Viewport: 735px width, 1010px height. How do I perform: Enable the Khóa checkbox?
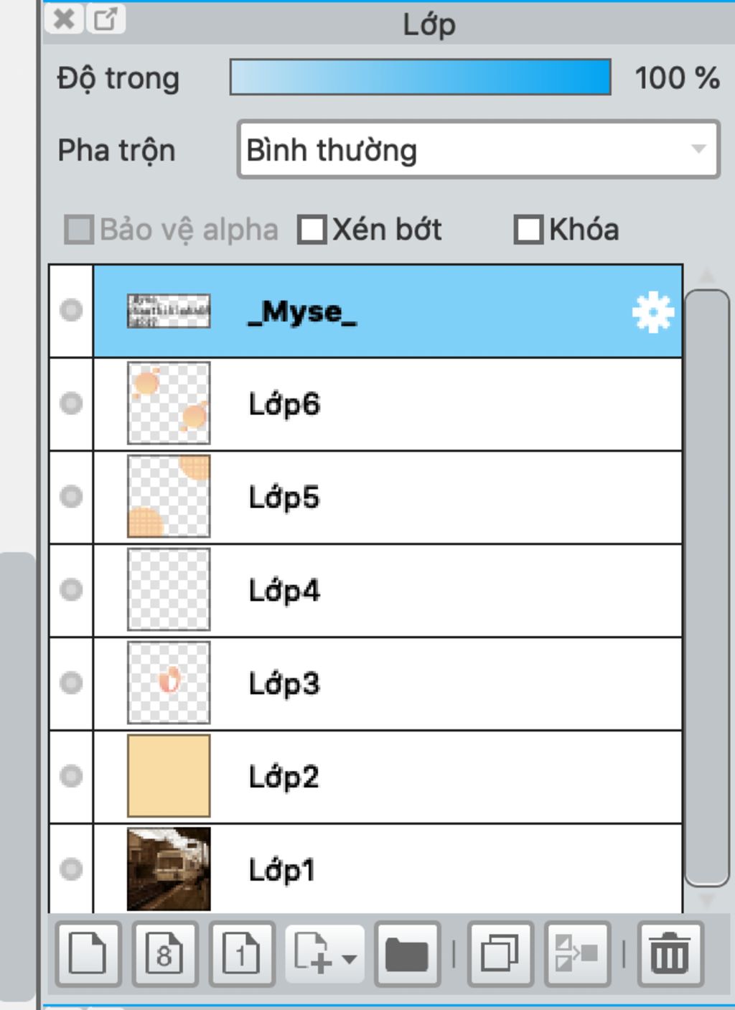[528, 230]
